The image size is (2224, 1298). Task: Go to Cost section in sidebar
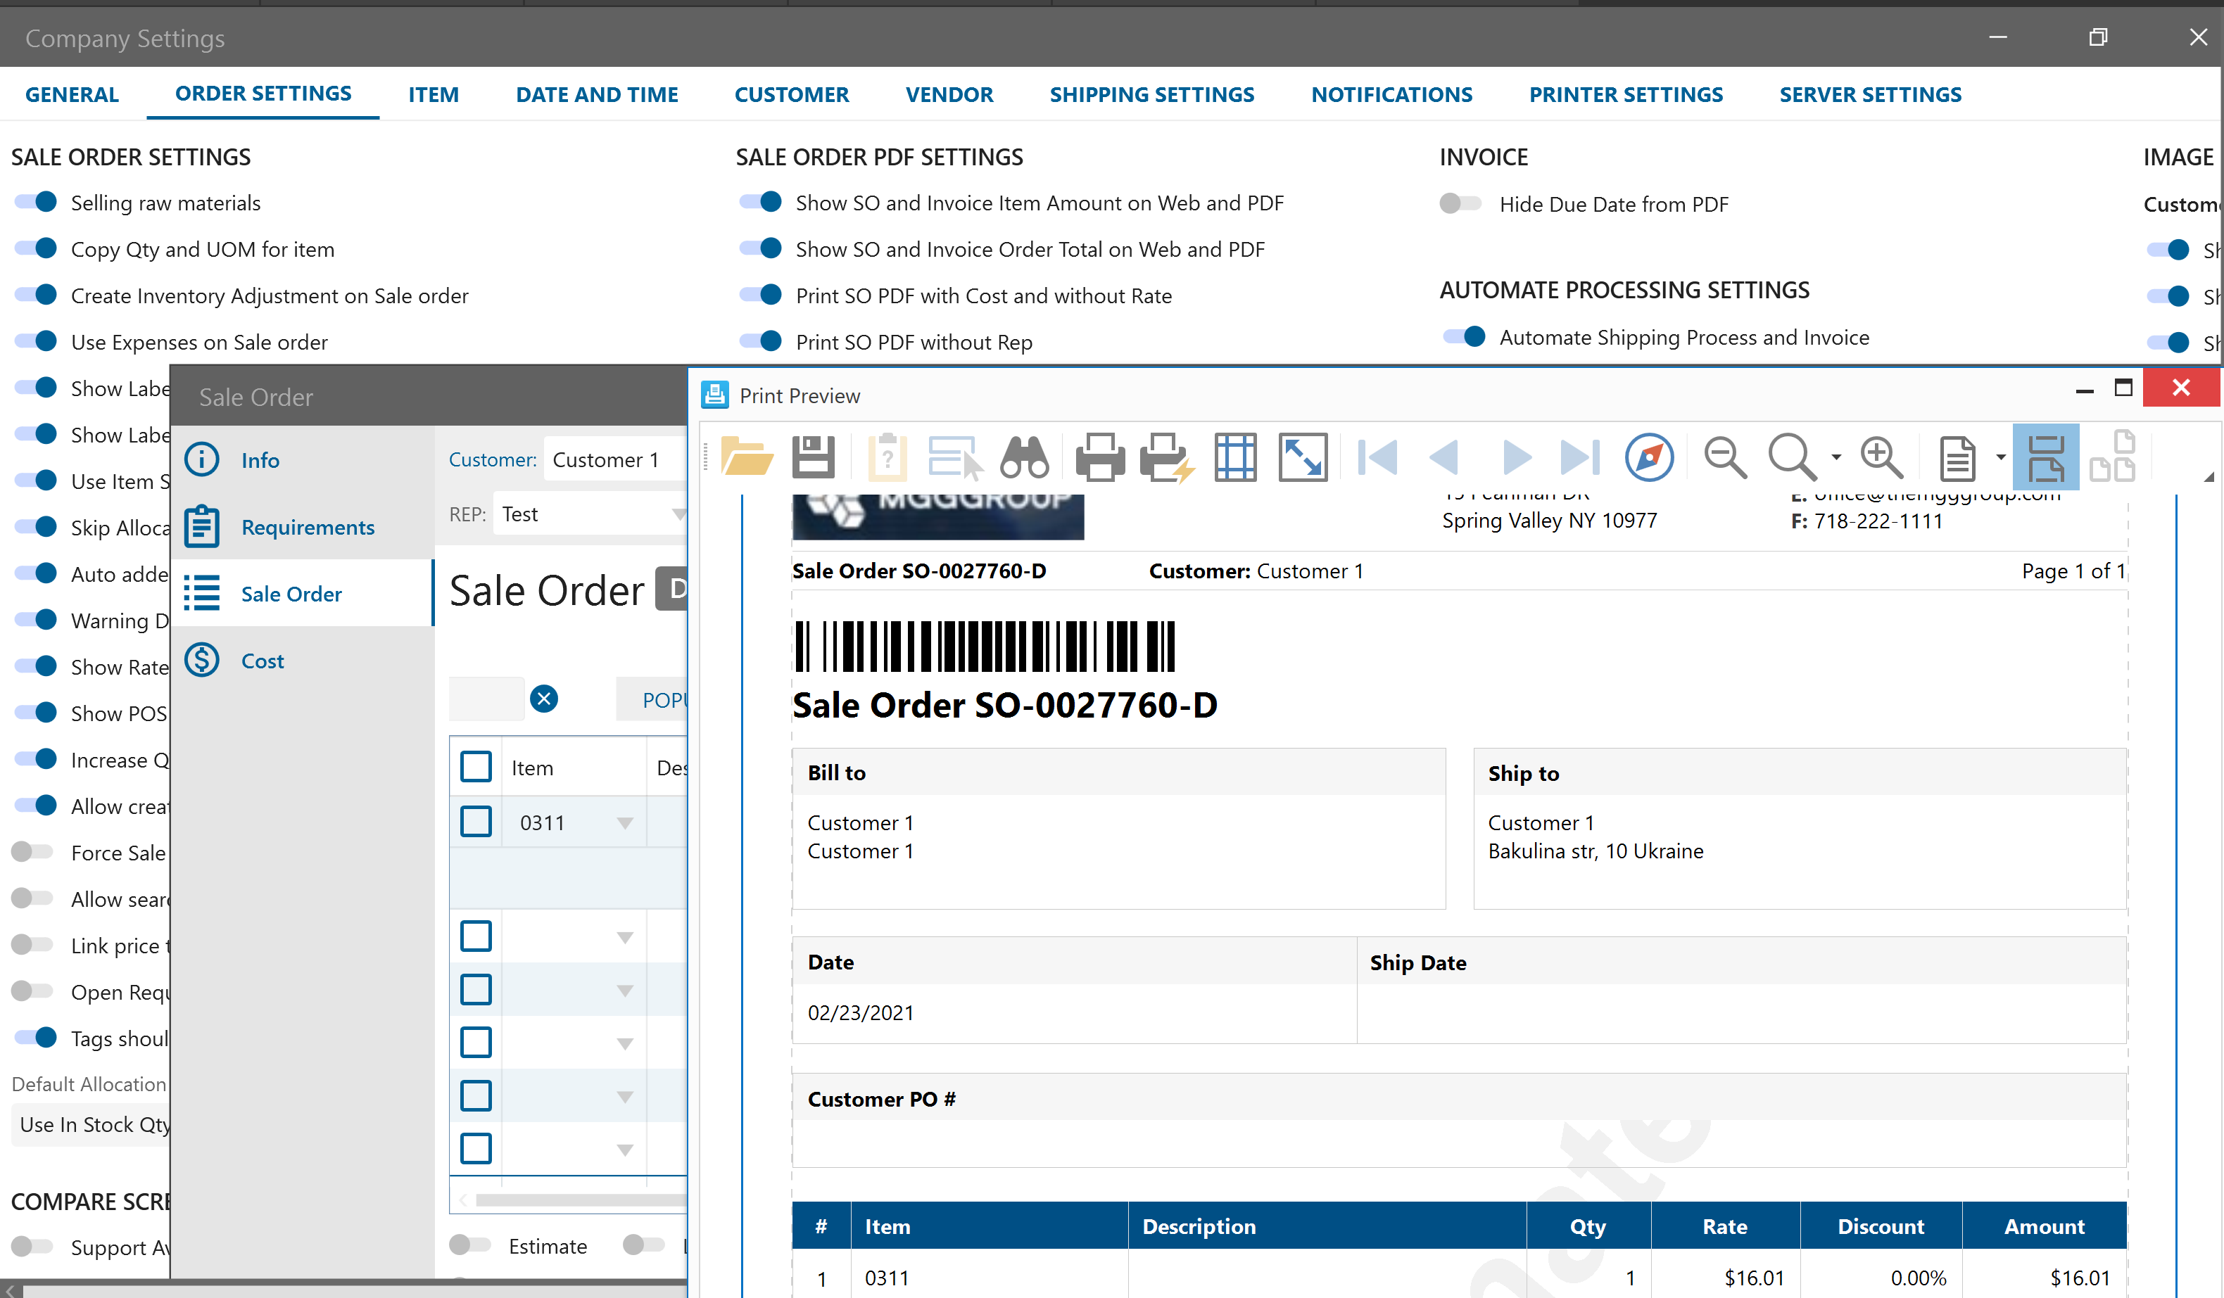click(x=262, y=661)
